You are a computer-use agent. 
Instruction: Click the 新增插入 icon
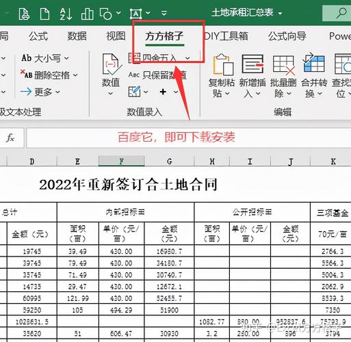(x=252, y=64)
